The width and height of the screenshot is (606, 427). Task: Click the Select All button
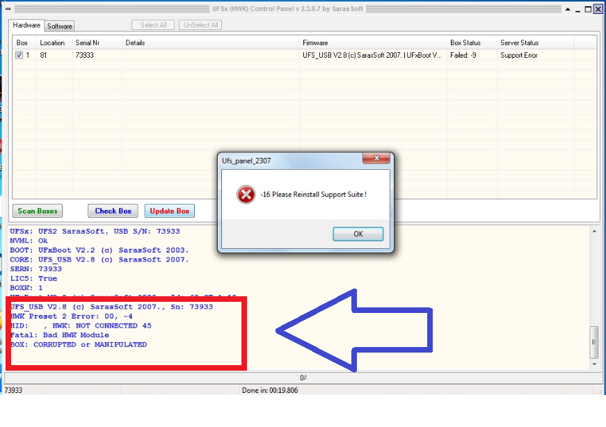[x=153, y=25]
